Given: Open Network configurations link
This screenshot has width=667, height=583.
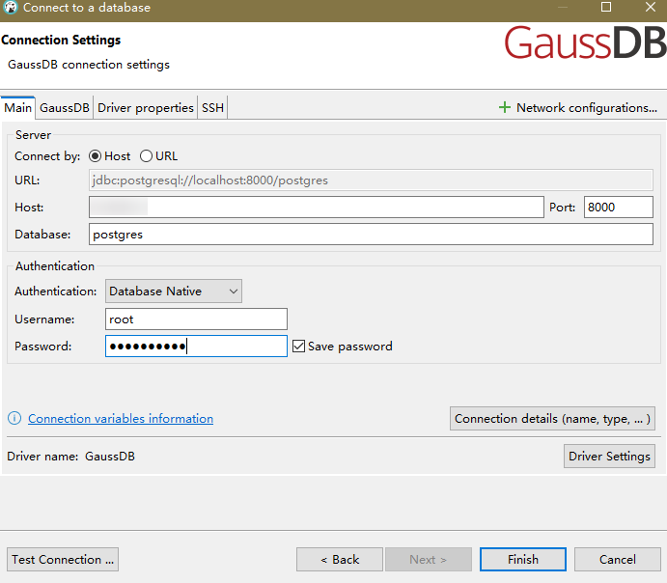Looking at the screenshot, I should click(587, 107).
